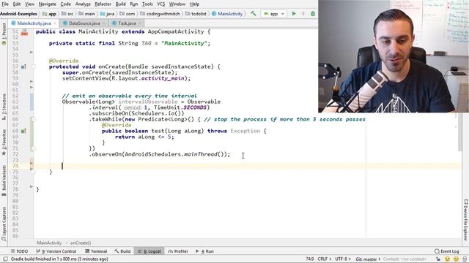Open the UTF-8 encoding dropdown
The width and height of the screenshot is (469, 263).
pos(343,259)
